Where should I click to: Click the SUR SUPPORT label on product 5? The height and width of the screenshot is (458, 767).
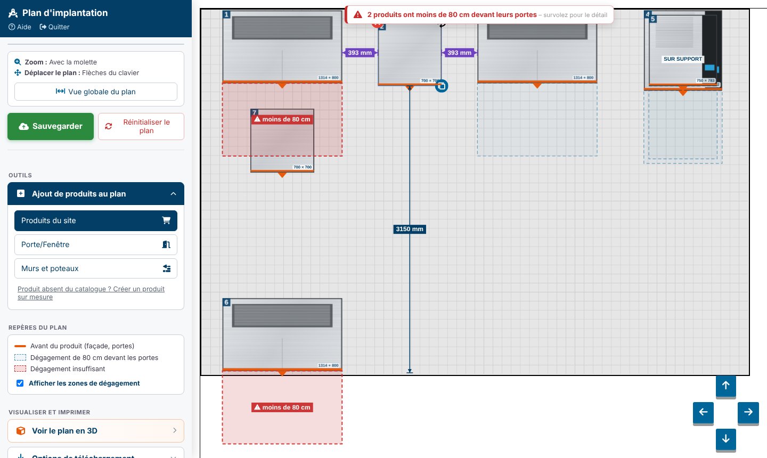point(683,59)
